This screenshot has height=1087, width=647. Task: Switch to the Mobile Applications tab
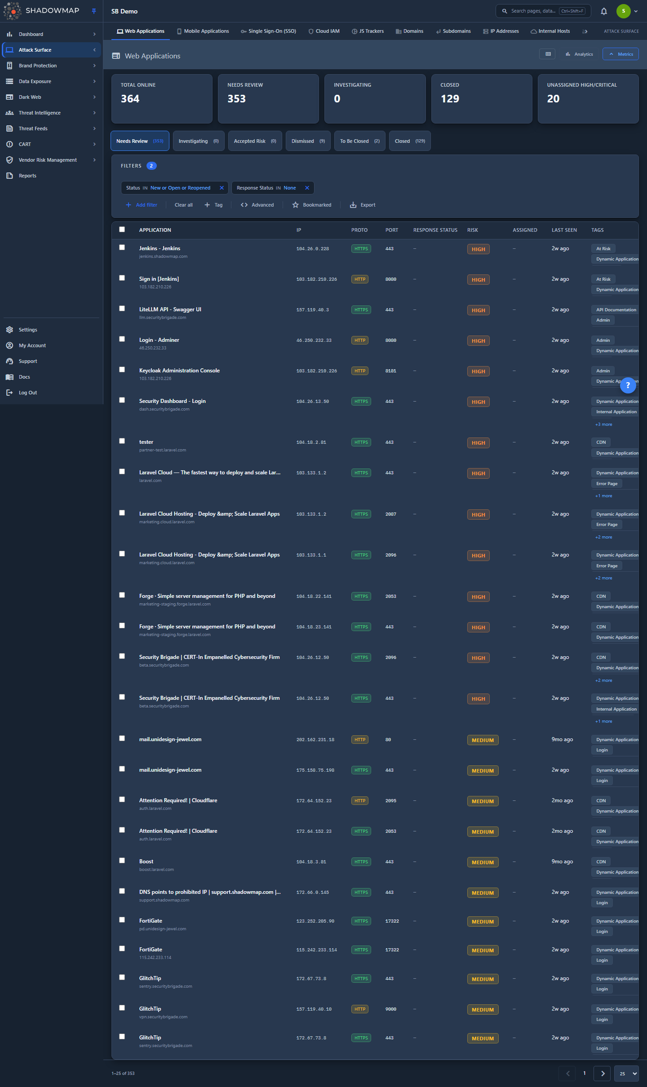(203, 31)
